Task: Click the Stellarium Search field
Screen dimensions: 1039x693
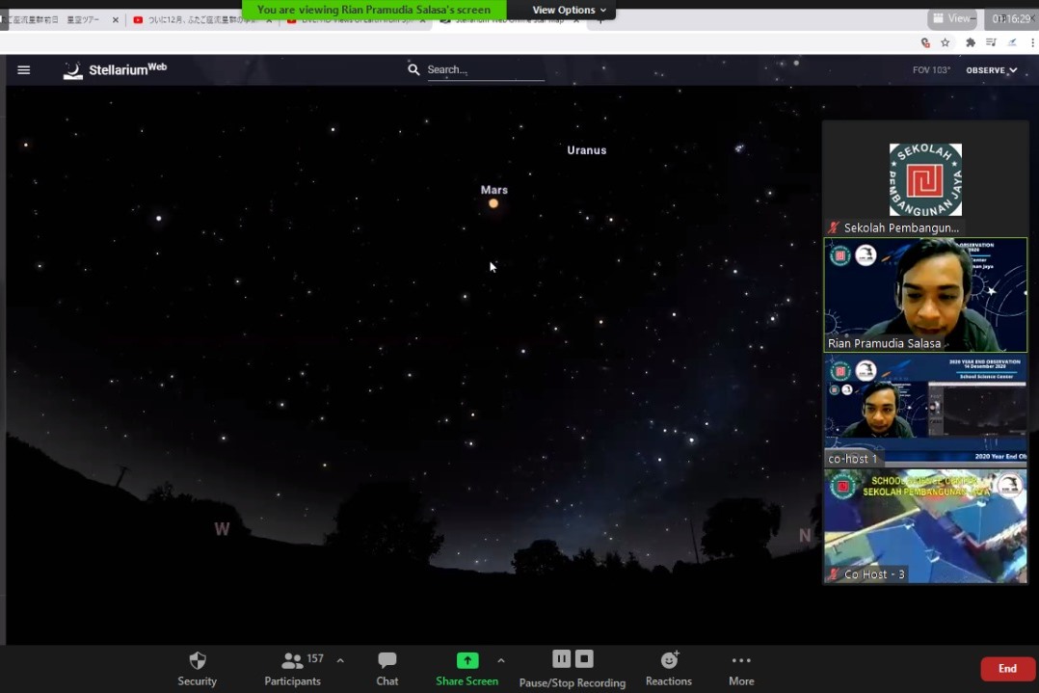Action: tap(485, 69)
